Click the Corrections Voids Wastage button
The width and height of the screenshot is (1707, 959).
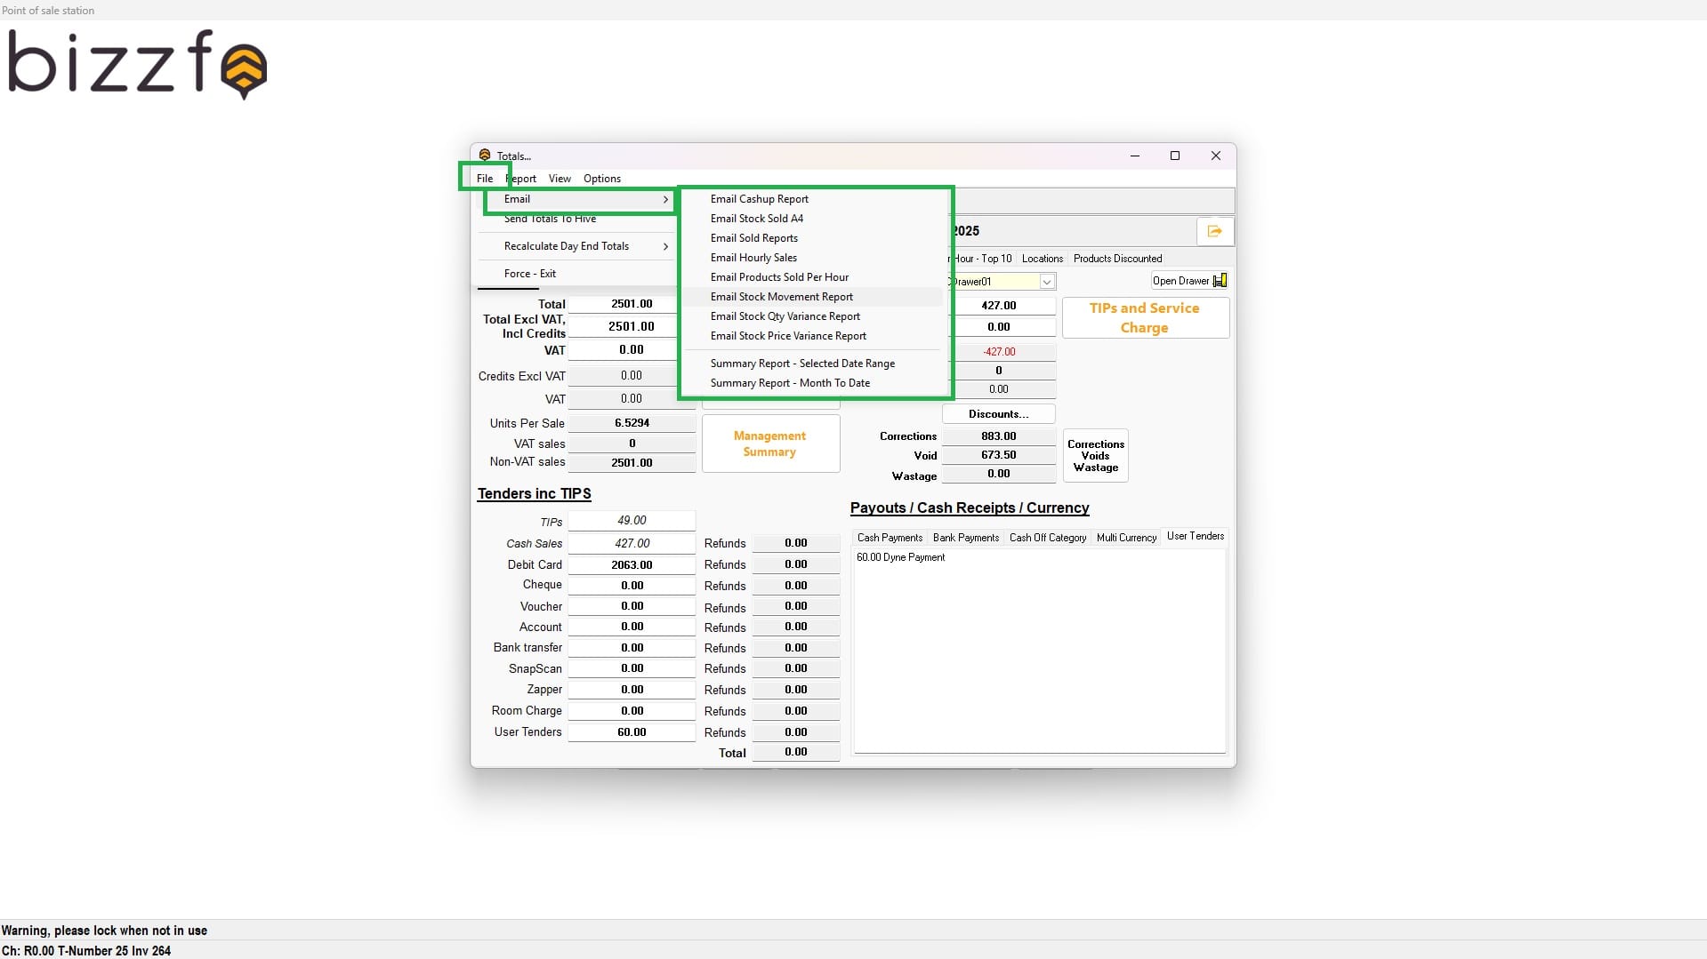1094,456
